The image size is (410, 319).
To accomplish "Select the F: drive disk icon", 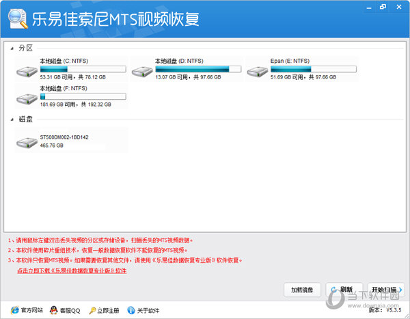I will (27, 99).
